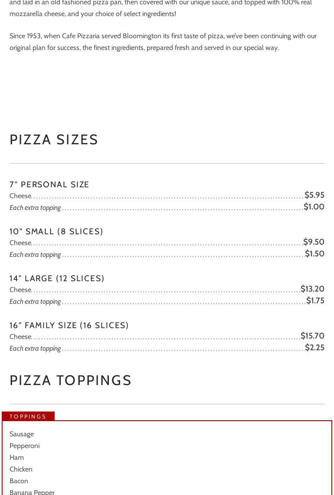Select the Chicken topping entry
334x495 pixels.
pos(21,469)
